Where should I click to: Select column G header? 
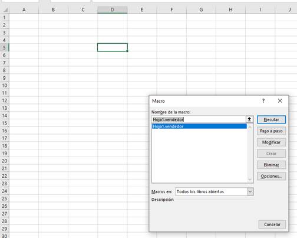coord(201,9)
